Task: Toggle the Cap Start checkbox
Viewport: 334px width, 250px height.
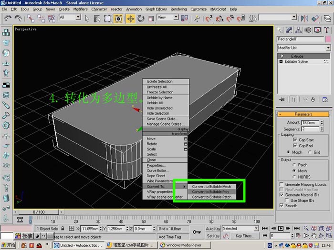Action: 295,140
